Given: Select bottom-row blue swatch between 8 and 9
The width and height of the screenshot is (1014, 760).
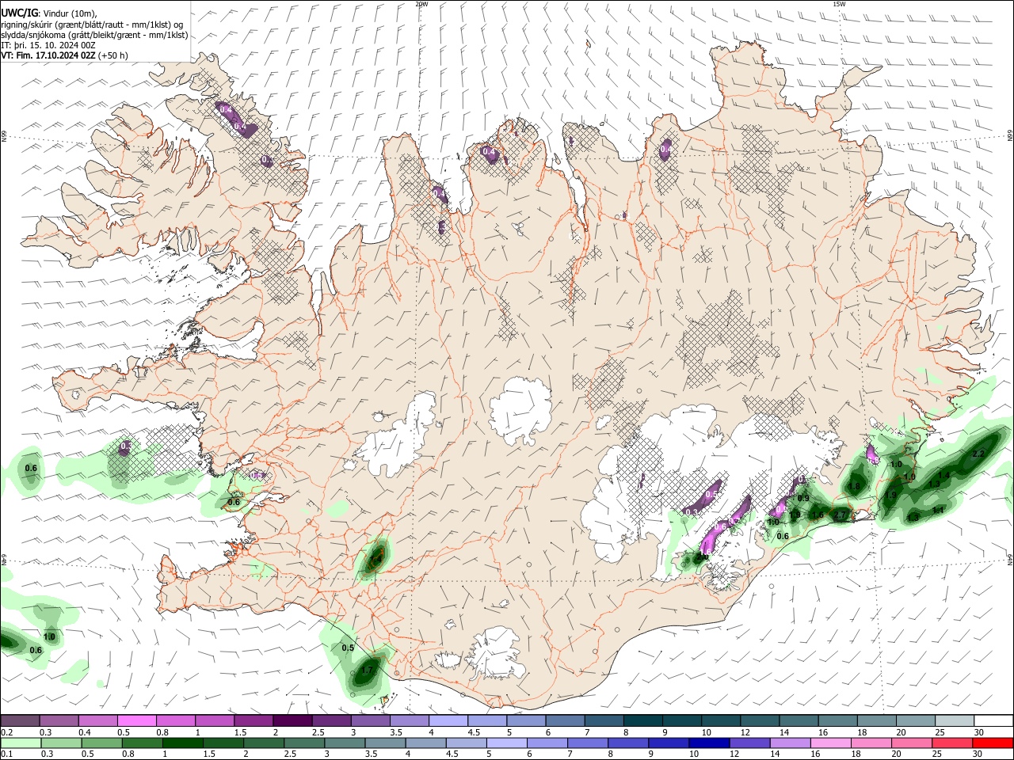Looking at the screenshot, I should coord(627,743).
